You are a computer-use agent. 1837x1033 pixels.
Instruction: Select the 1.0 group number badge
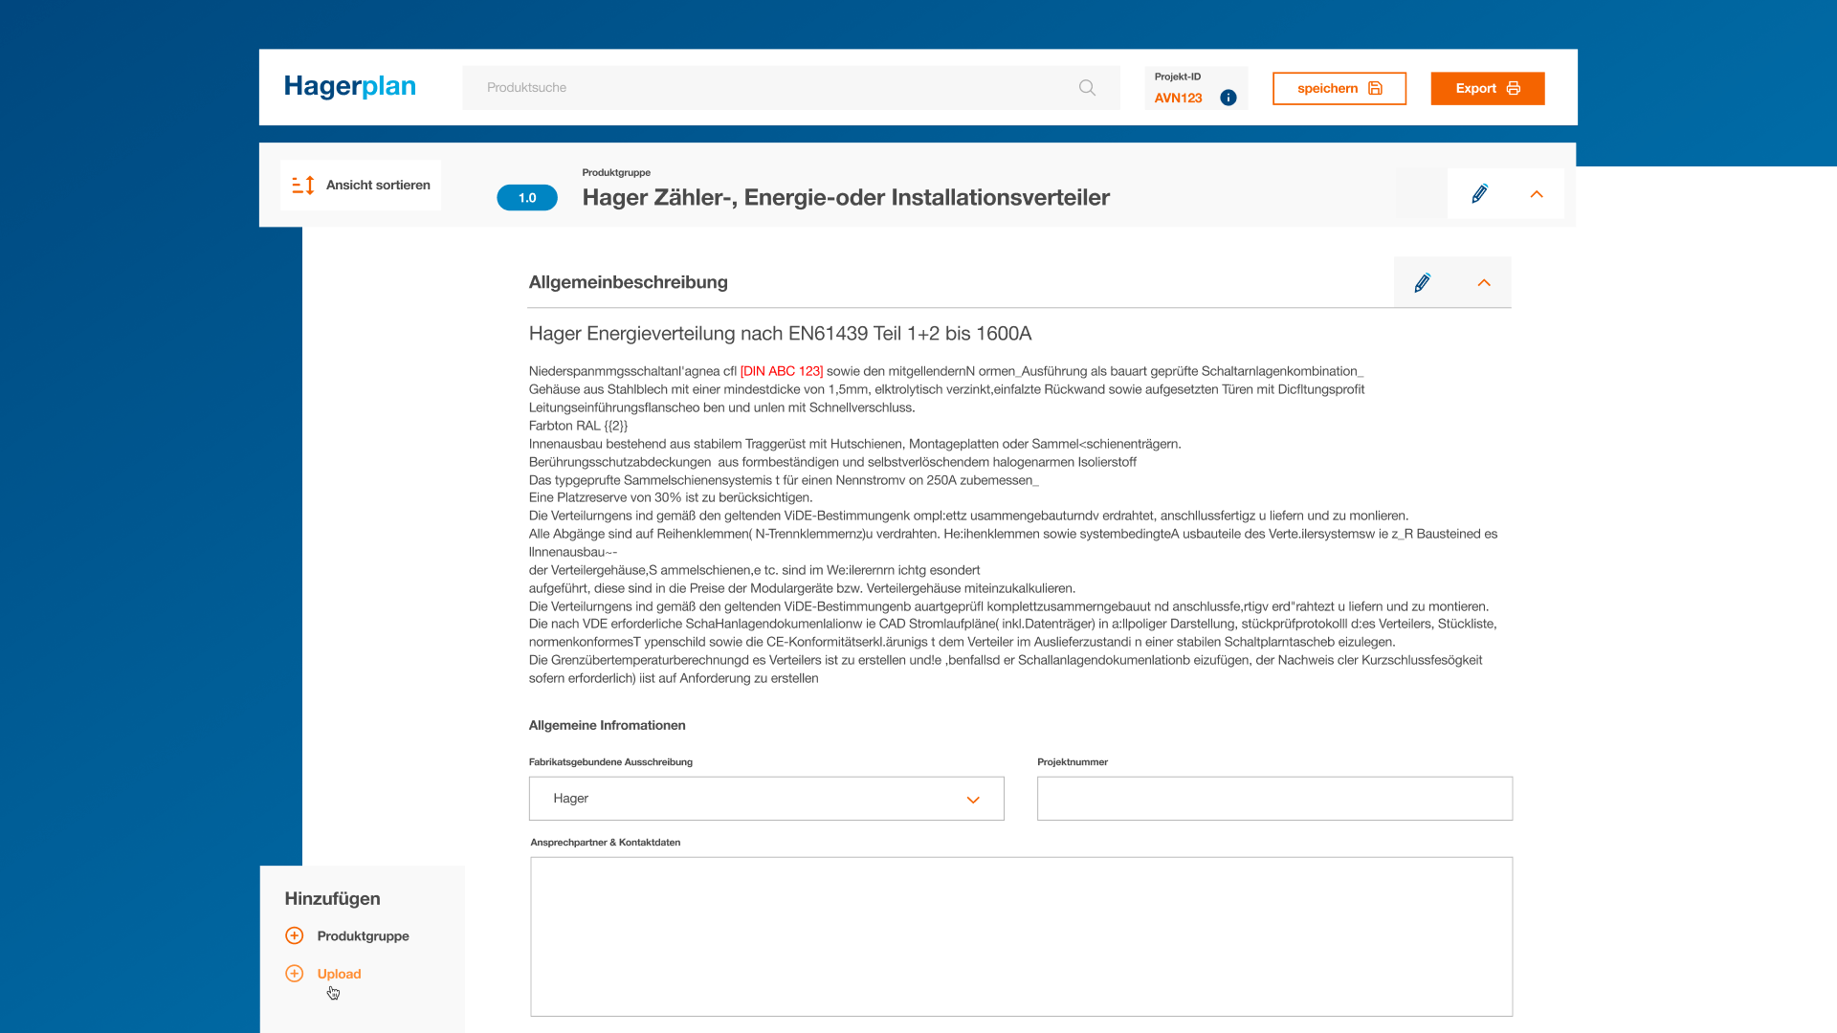(x=527, y=198)
